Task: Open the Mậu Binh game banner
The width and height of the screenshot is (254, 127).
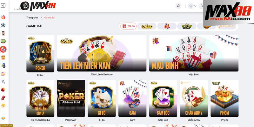Action: coord(194,53)
